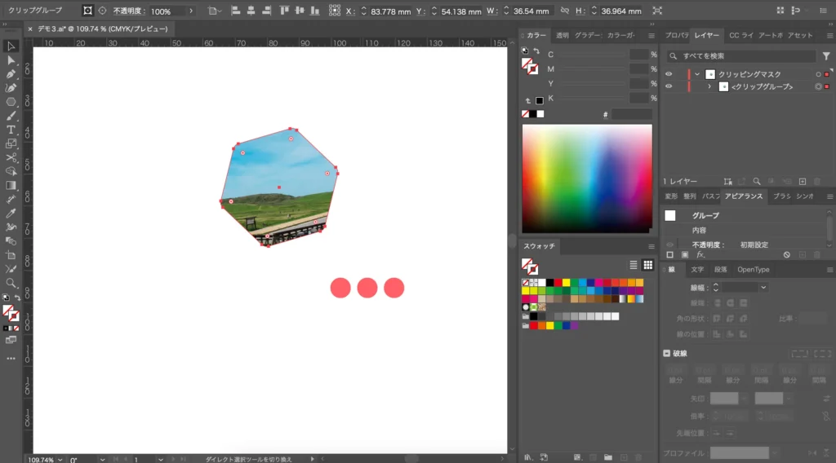
Task: Click the 不透明度 label in control bar
Action: 128,11
